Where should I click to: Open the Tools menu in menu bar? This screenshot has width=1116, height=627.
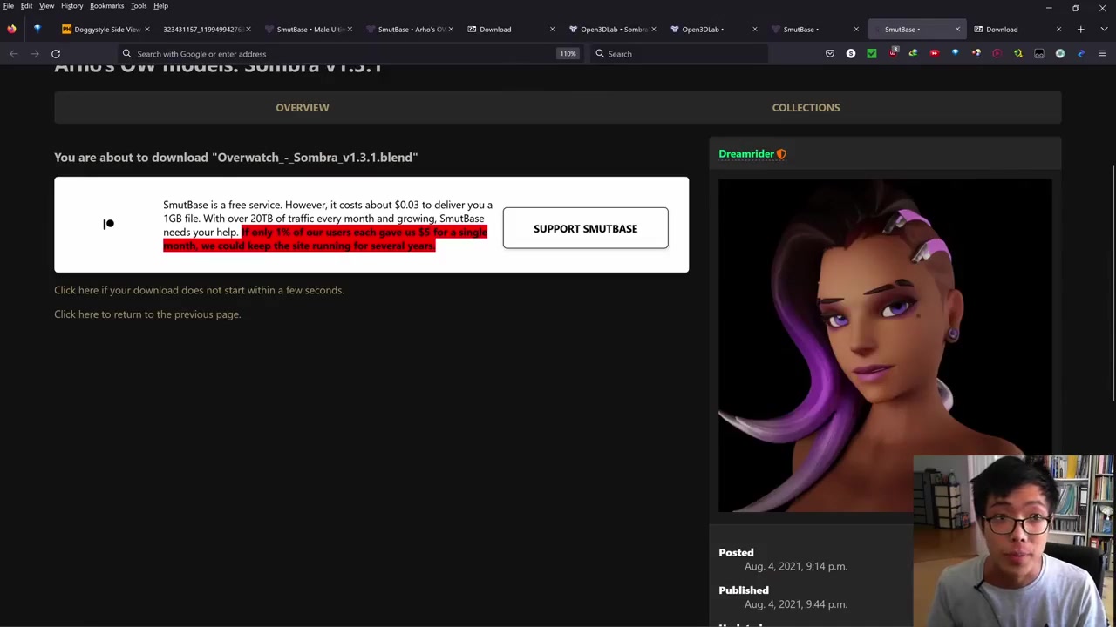point(139,6)
